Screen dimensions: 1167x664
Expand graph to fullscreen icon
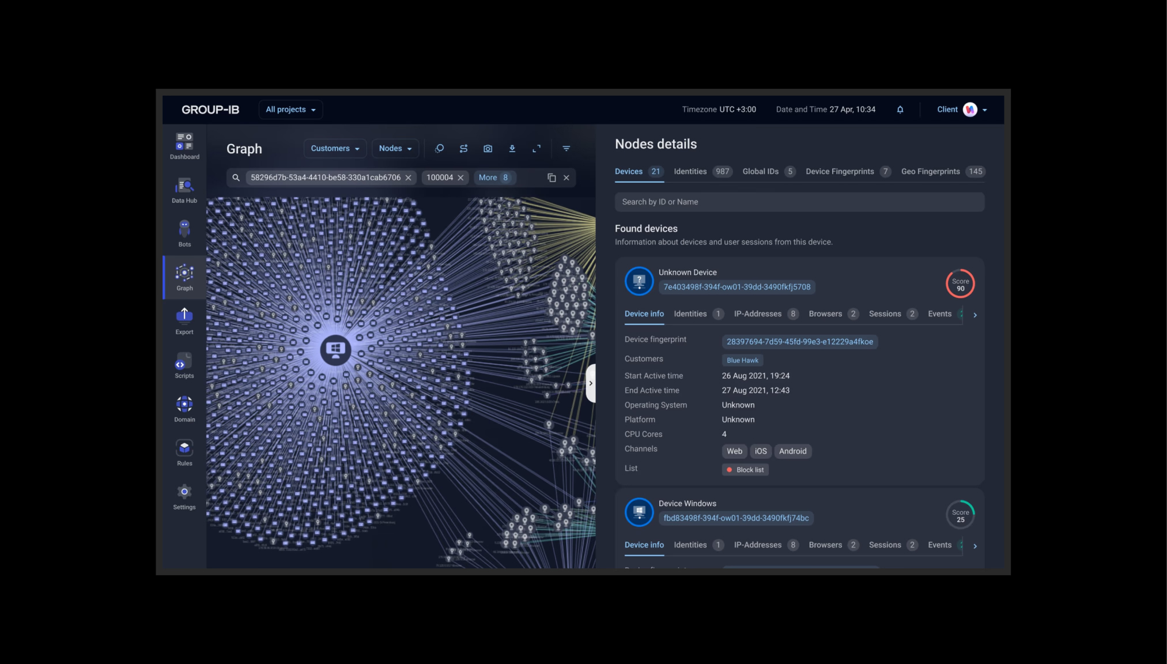[537, 149]
